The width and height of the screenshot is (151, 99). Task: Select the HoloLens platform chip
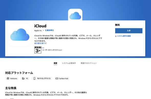pos(12,79)
